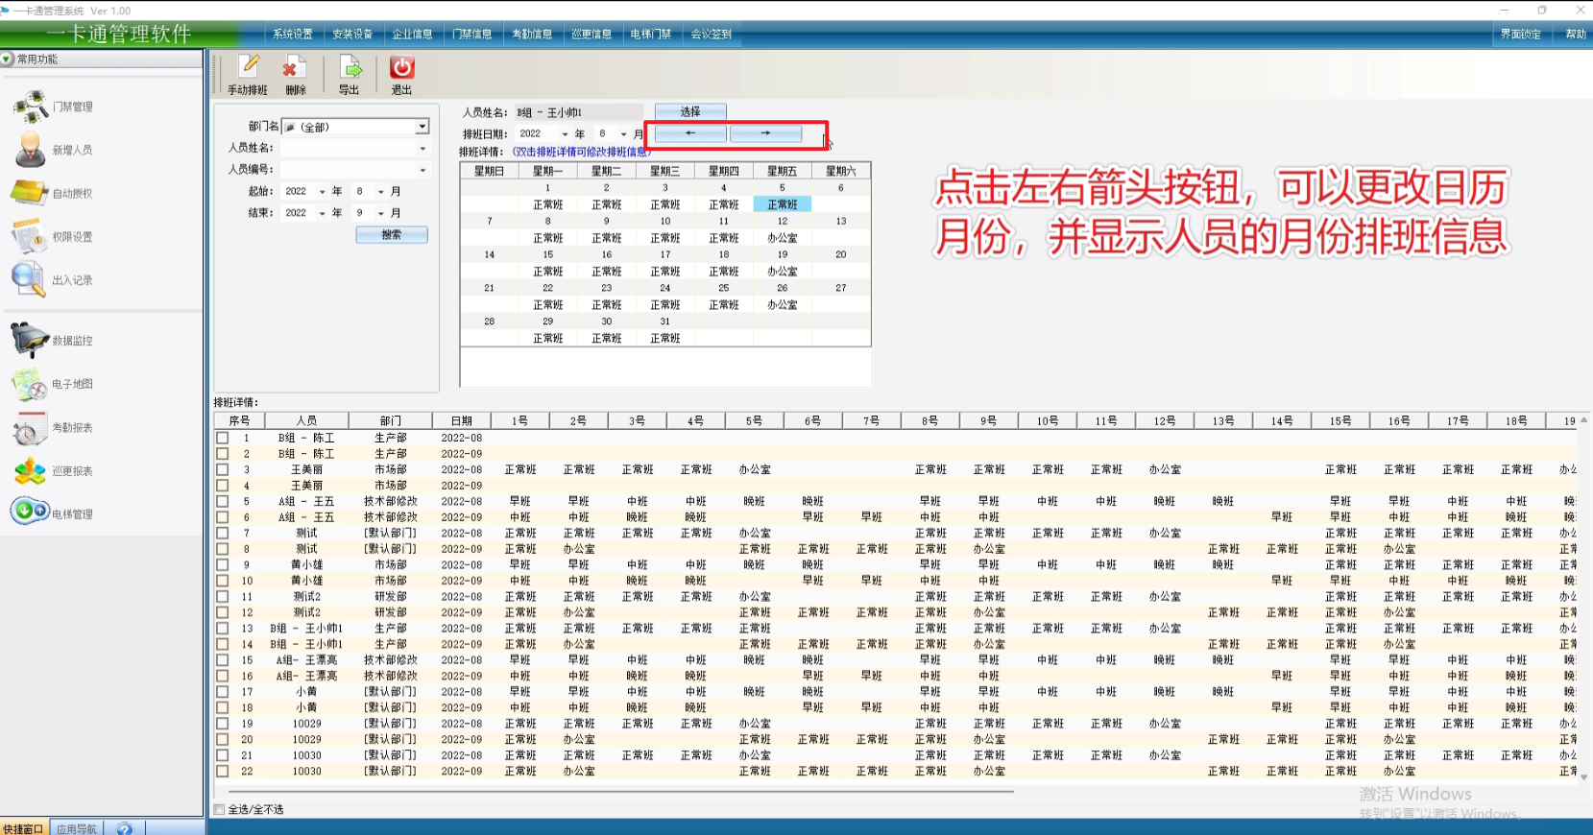Click the 星期一 calendar header
1593x835 pixels.
tap(548, 171)
